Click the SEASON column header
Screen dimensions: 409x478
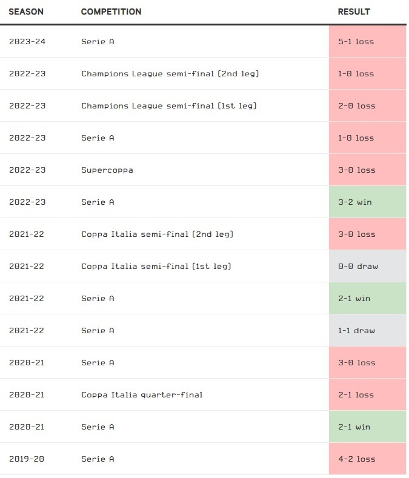(26, 12)
